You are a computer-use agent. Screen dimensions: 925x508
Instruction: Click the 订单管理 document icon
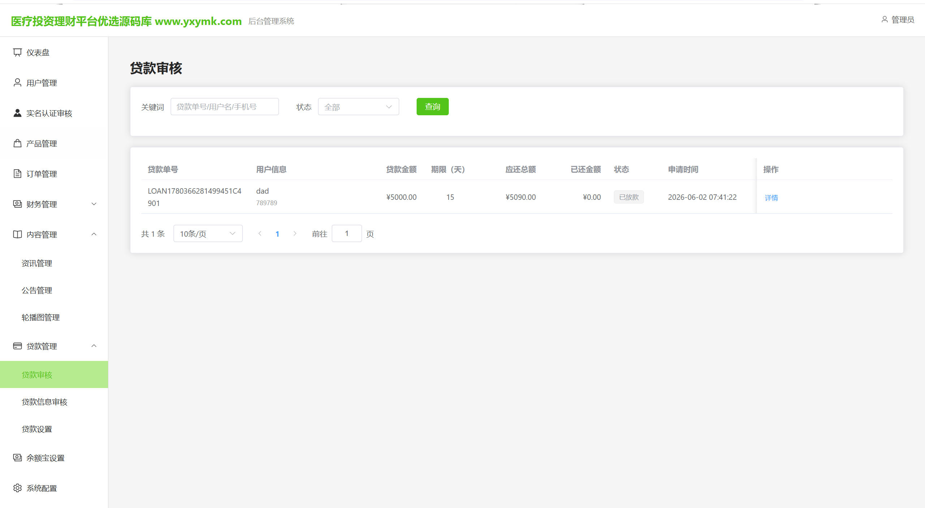click(x=17, y=174)
